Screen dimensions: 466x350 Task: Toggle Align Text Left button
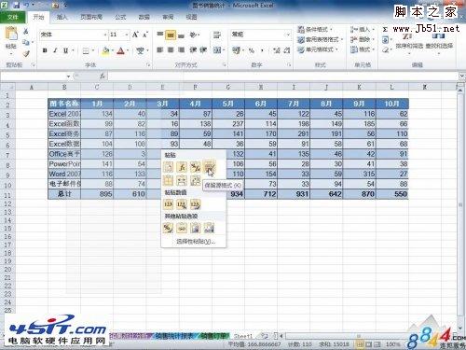160,49
